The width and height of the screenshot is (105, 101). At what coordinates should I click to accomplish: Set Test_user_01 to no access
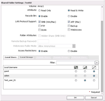(x=94, y=80)
